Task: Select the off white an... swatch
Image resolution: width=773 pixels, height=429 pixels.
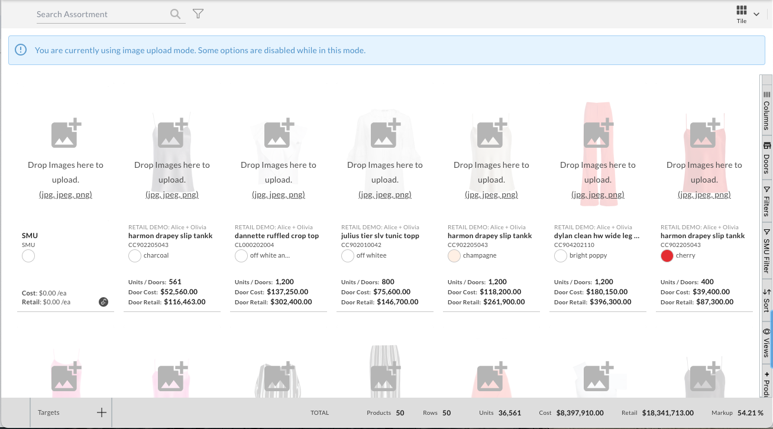Action: 241,256
